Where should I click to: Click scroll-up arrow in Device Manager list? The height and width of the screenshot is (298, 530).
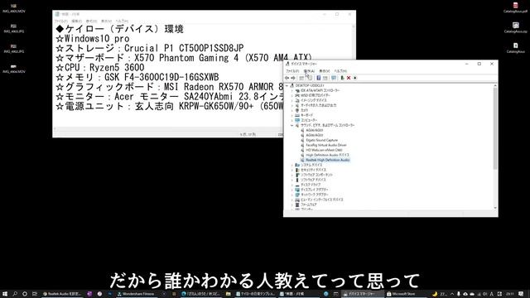coord(495,86)
